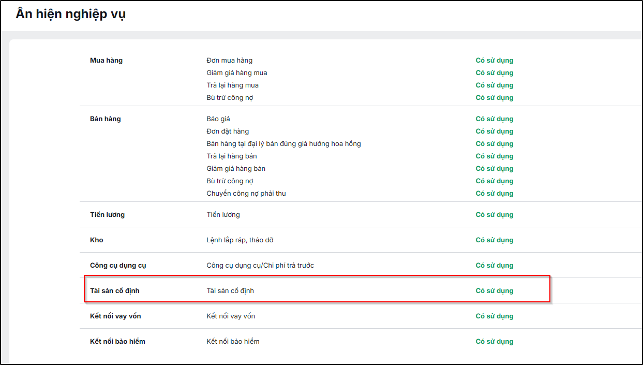Click the 'Giảm giá hàng mua' item label
The width and height of the screenshot is (643, 365).
(237, 73)
